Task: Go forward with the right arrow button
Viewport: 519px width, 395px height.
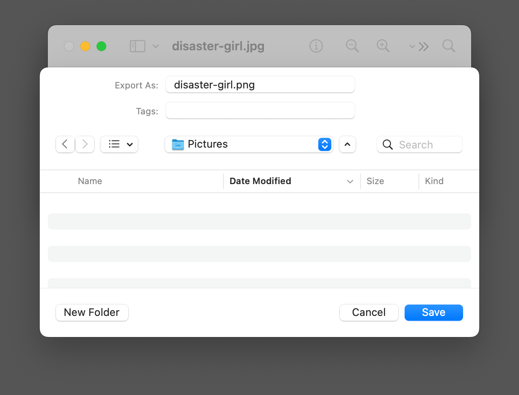Action: click(85, 144)
